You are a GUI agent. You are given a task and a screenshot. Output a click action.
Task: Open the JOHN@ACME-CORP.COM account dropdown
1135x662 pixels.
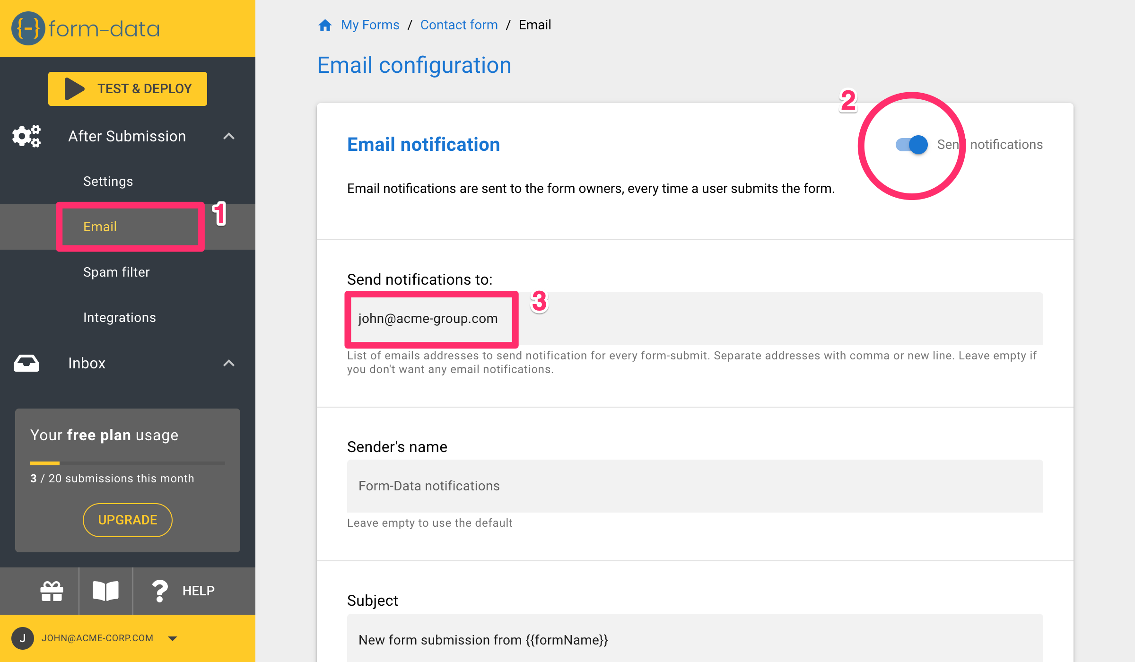click(172, 638)
